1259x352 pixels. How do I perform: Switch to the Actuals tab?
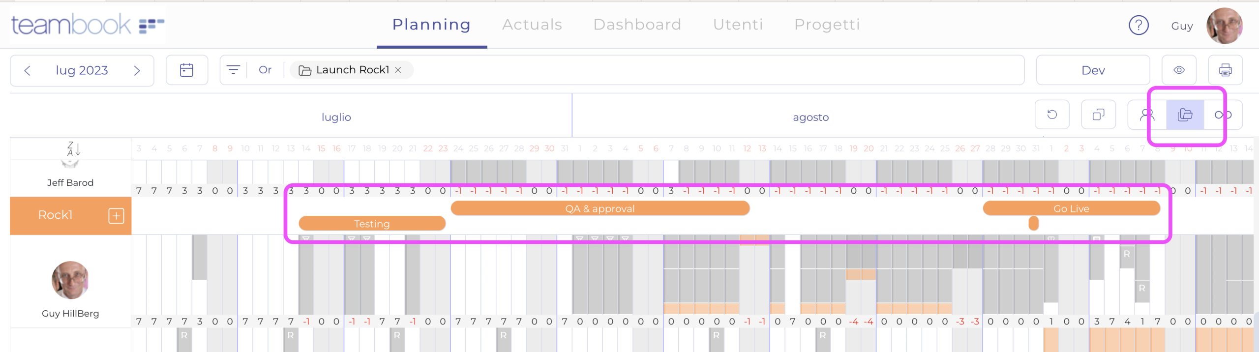[532, 25]
